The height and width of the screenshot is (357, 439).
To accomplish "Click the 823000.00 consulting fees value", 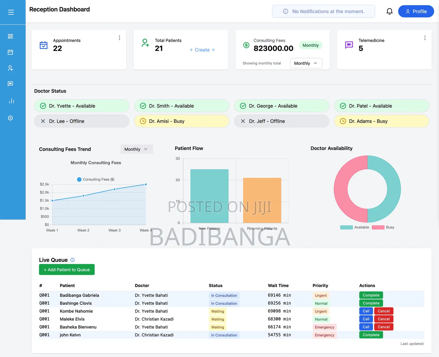I will pyautogui.click(x=273, y=48).
